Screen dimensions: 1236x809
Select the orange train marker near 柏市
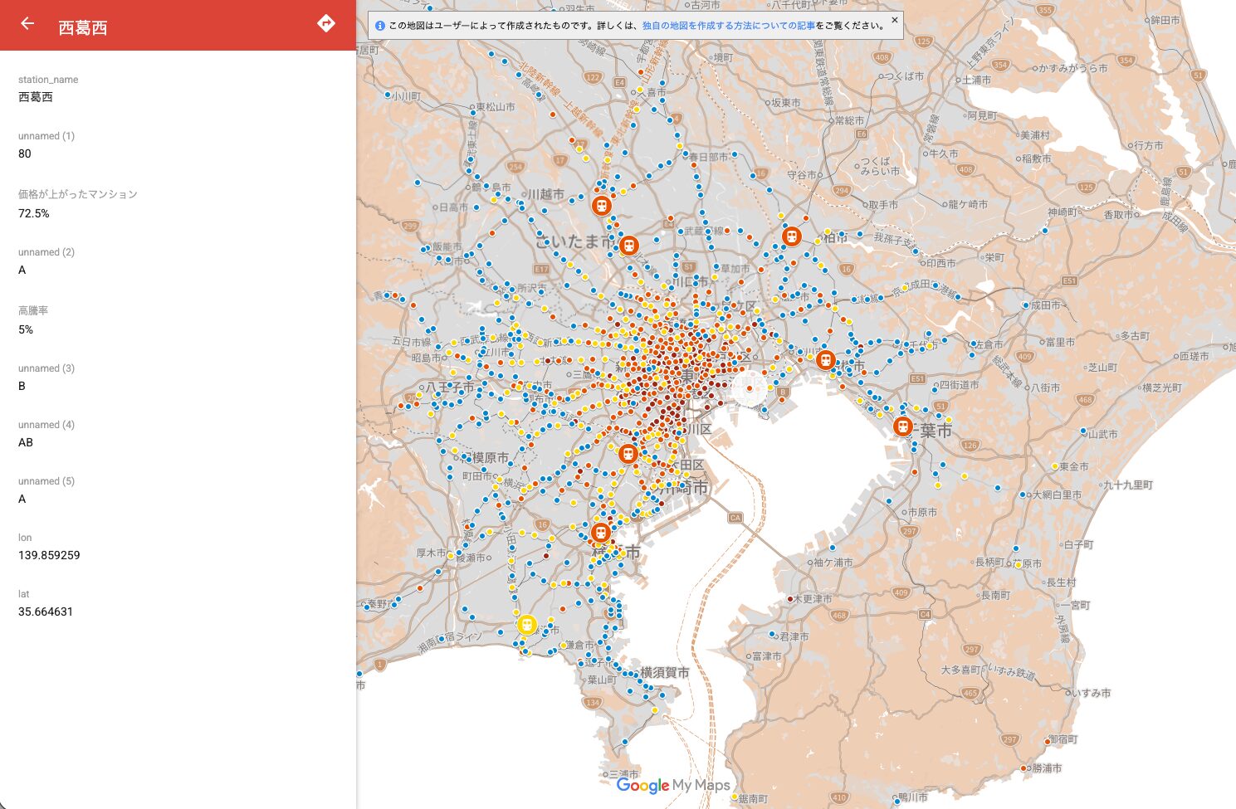(x=792, y=236)
